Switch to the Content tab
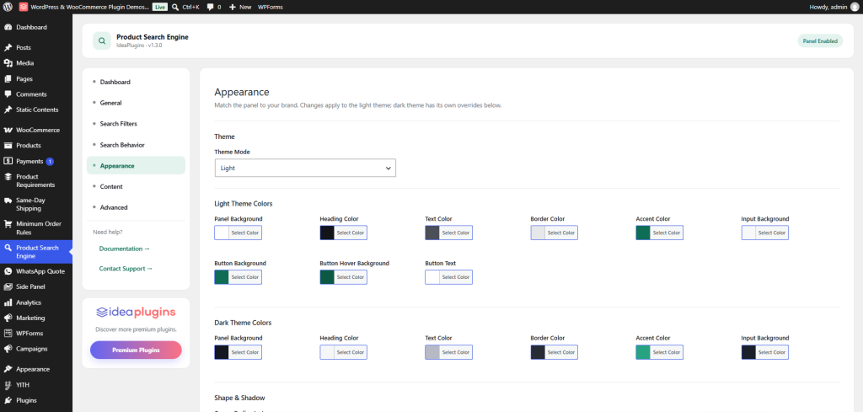The width and height of the screenshot is (863, 412). (136, 186)
